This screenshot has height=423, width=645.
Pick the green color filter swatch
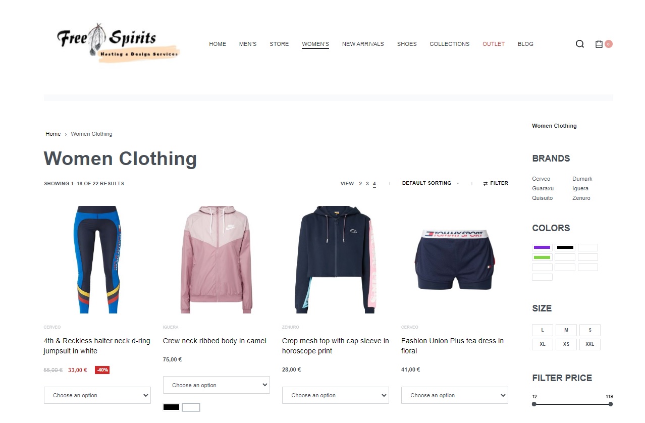[542, 257]
